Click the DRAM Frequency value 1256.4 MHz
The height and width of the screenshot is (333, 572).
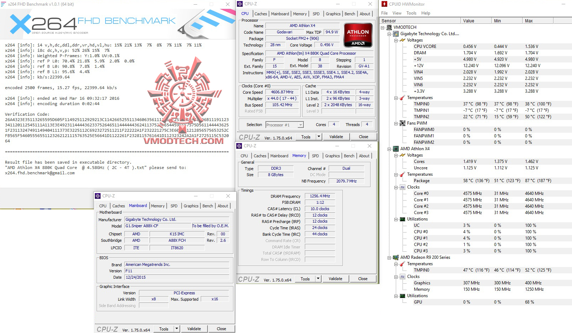point(320,196)
